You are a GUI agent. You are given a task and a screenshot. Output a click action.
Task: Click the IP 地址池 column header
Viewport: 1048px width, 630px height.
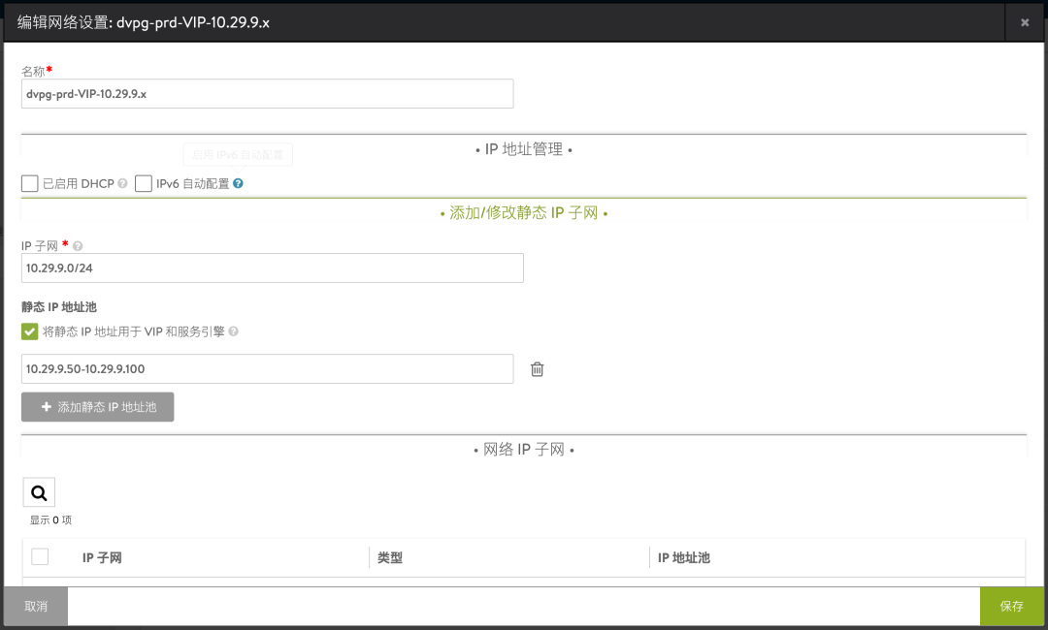click(x=684, y=558)
